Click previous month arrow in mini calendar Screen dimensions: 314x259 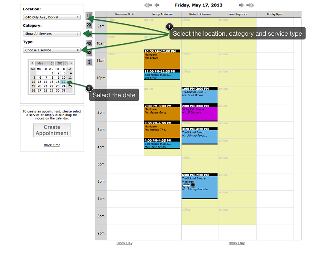tap(32, 63)
